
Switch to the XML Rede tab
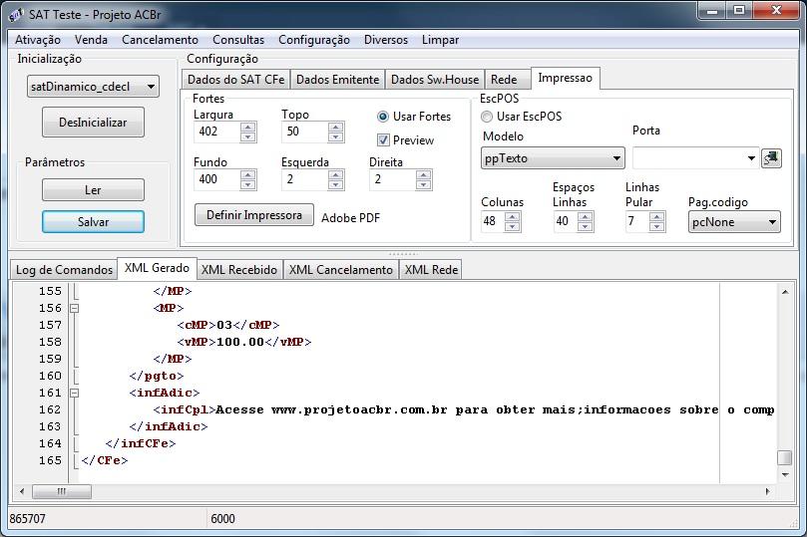click(431, 270)
